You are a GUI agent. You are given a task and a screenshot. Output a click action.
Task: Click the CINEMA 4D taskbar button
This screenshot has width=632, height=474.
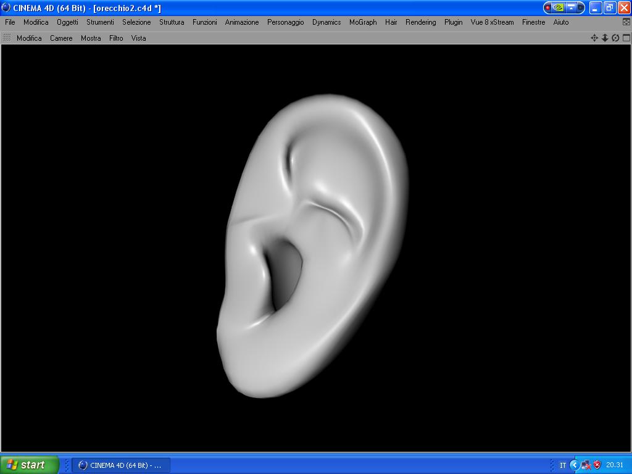(121, 465)
